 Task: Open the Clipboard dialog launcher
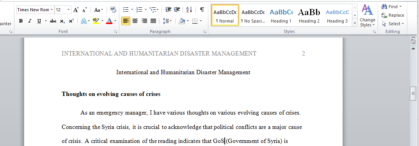[x=11, y=32]
